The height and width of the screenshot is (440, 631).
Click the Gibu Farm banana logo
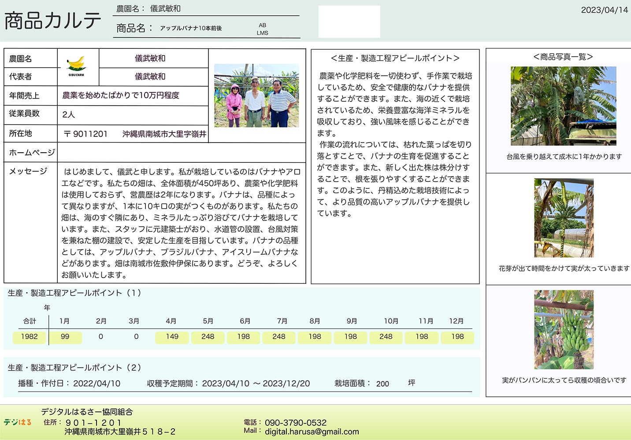(77, 66)
